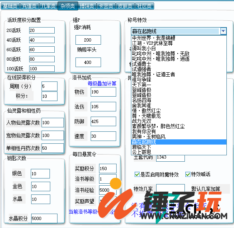Open the 卡密类 tab
Screen dimensions: 234x228
(x=106, y=6)
